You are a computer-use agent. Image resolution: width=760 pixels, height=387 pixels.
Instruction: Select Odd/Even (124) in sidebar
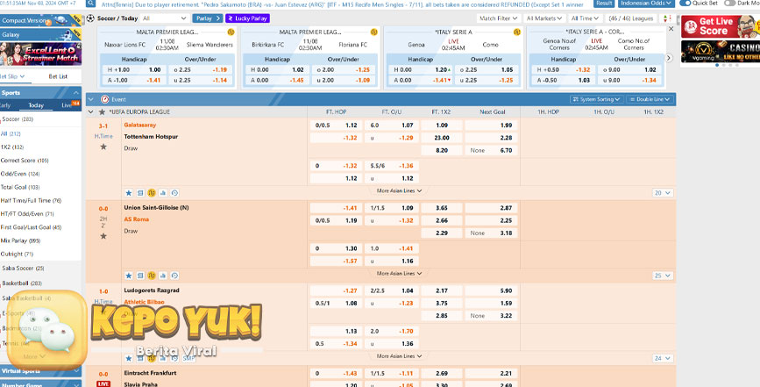coord(20,174)
